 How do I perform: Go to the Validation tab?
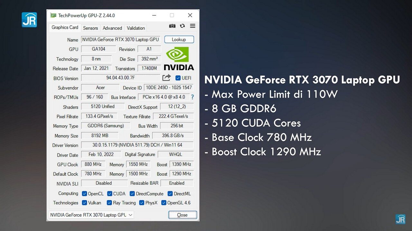[136, 28]
